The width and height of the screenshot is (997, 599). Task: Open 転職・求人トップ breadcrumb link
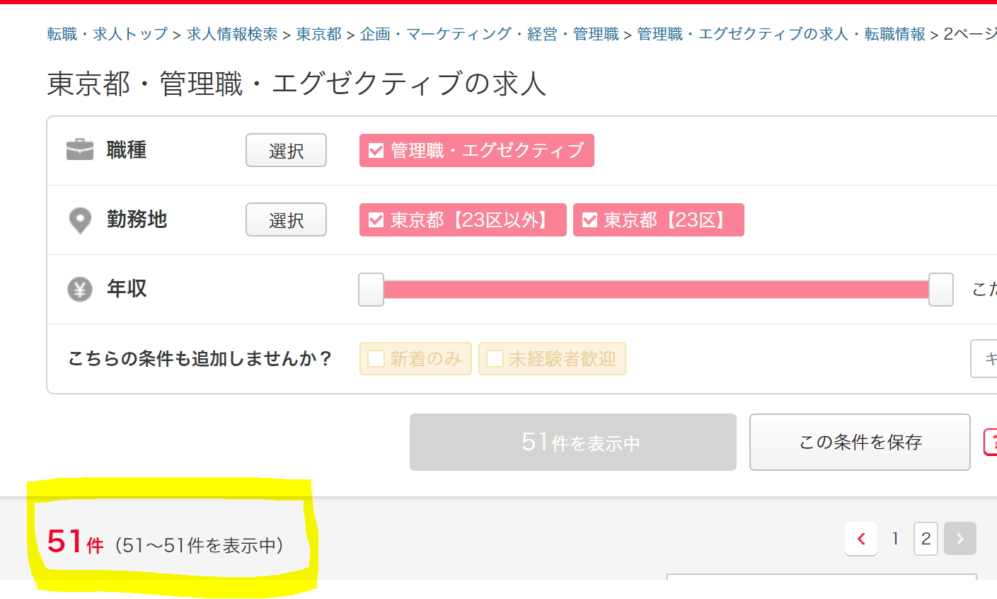108,34
